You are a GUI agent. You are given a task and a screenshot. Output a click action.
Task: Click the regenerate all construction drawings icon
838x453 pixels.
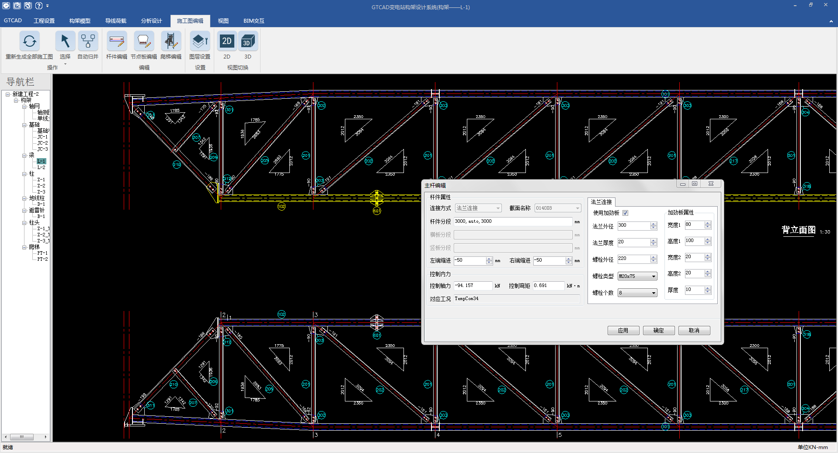[29, 41]
